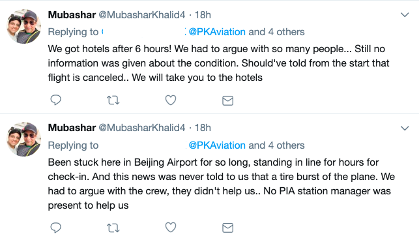Image resolution: width=419 pixels, height=240 pixels.
Task: Open the second tweet's 18h timestamp
Action: 203,128
